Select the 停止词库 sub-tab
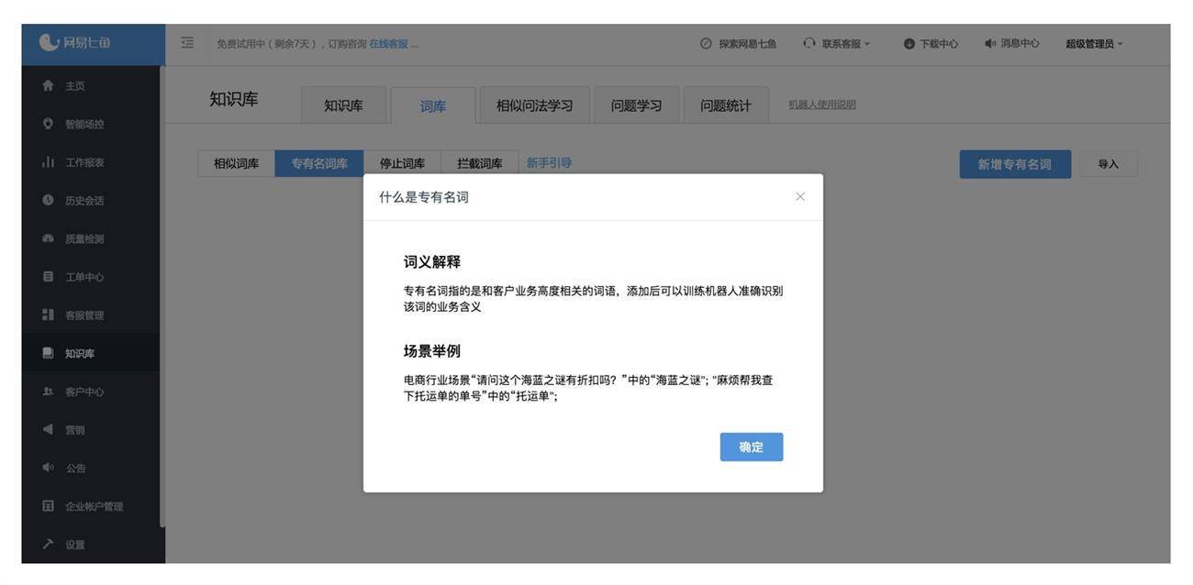This screenshot has width=1193, height=585. click(x=402, y=163)
